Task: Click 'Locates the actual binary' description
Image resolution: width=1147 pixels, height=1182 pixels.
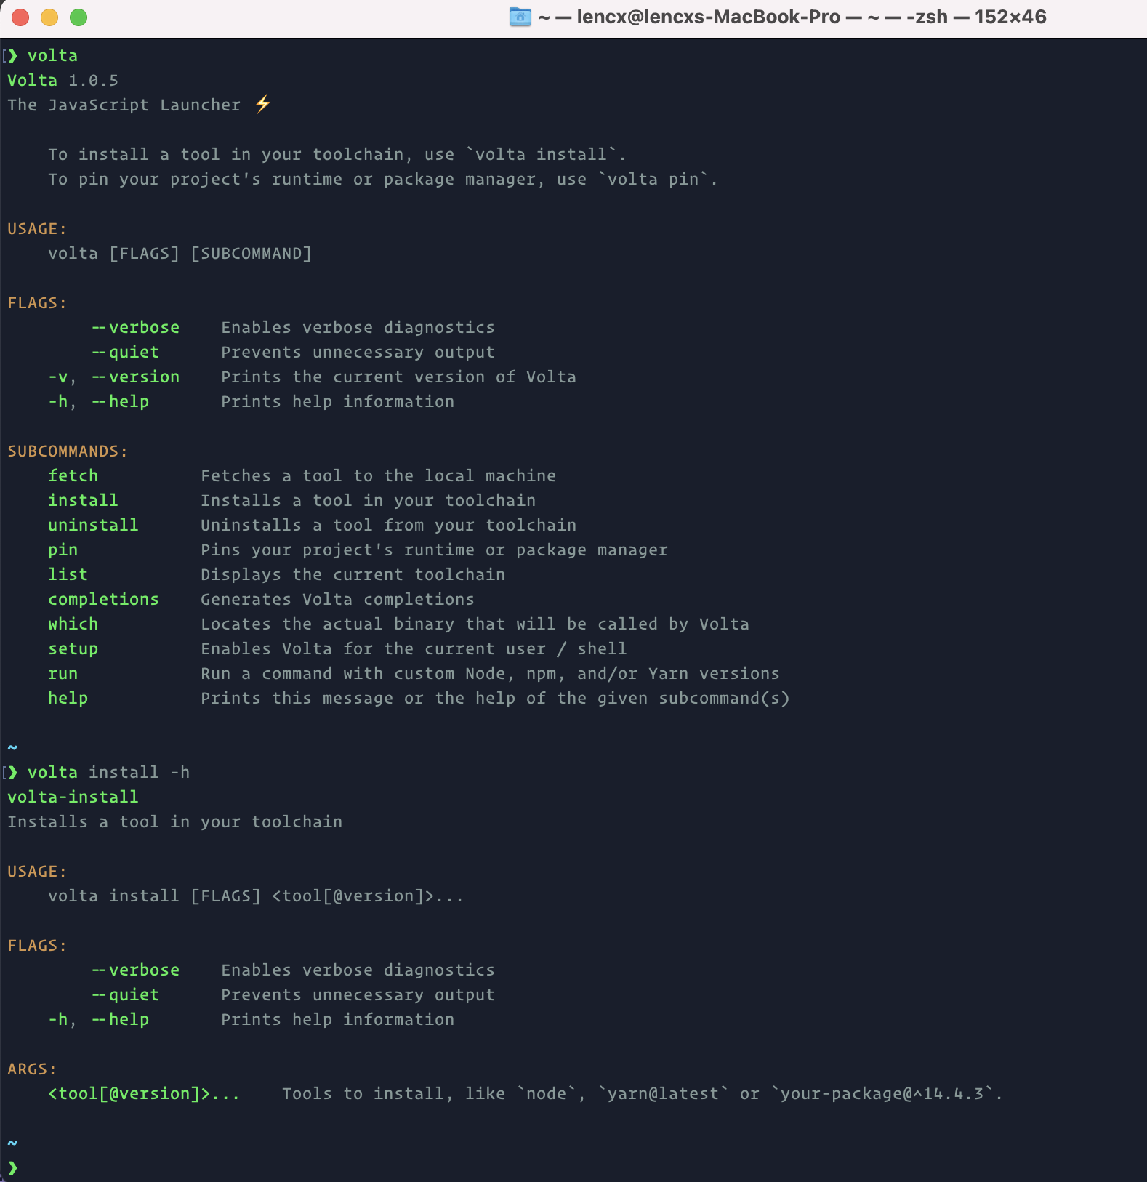Action: click(475, 624)
